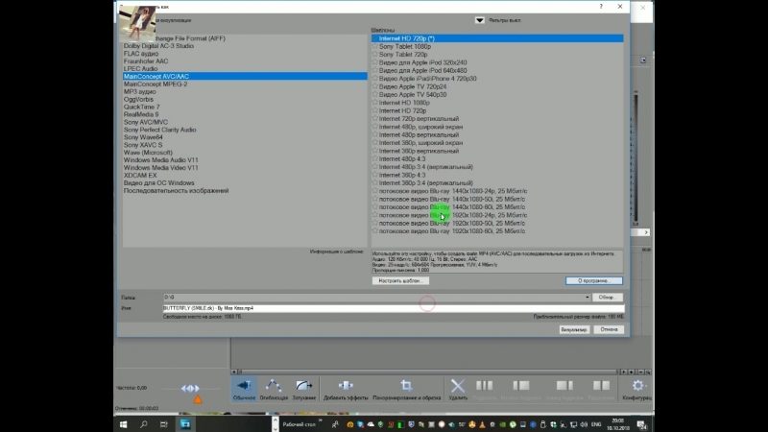768x432 pixels.
Task: Open the Фильтры выкл. filter dropdown
Action: (480, 20)
